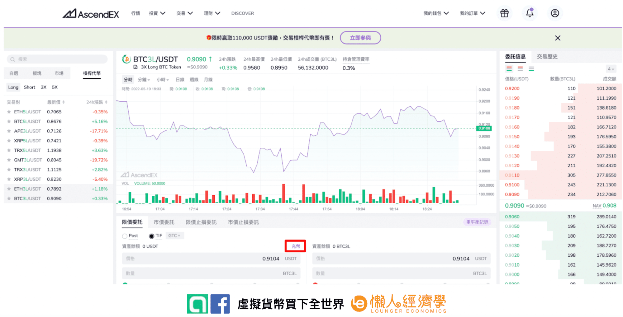Open the order book decimals dropdown showing 4
Screen dimensions: 623x317
pyautogui.click(x=611, y=69)
